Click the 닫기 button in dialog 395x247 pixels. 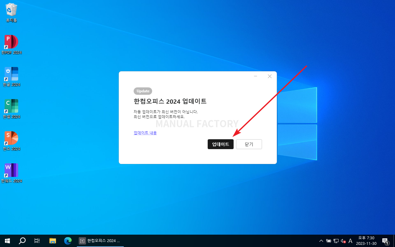click(249, 144)
